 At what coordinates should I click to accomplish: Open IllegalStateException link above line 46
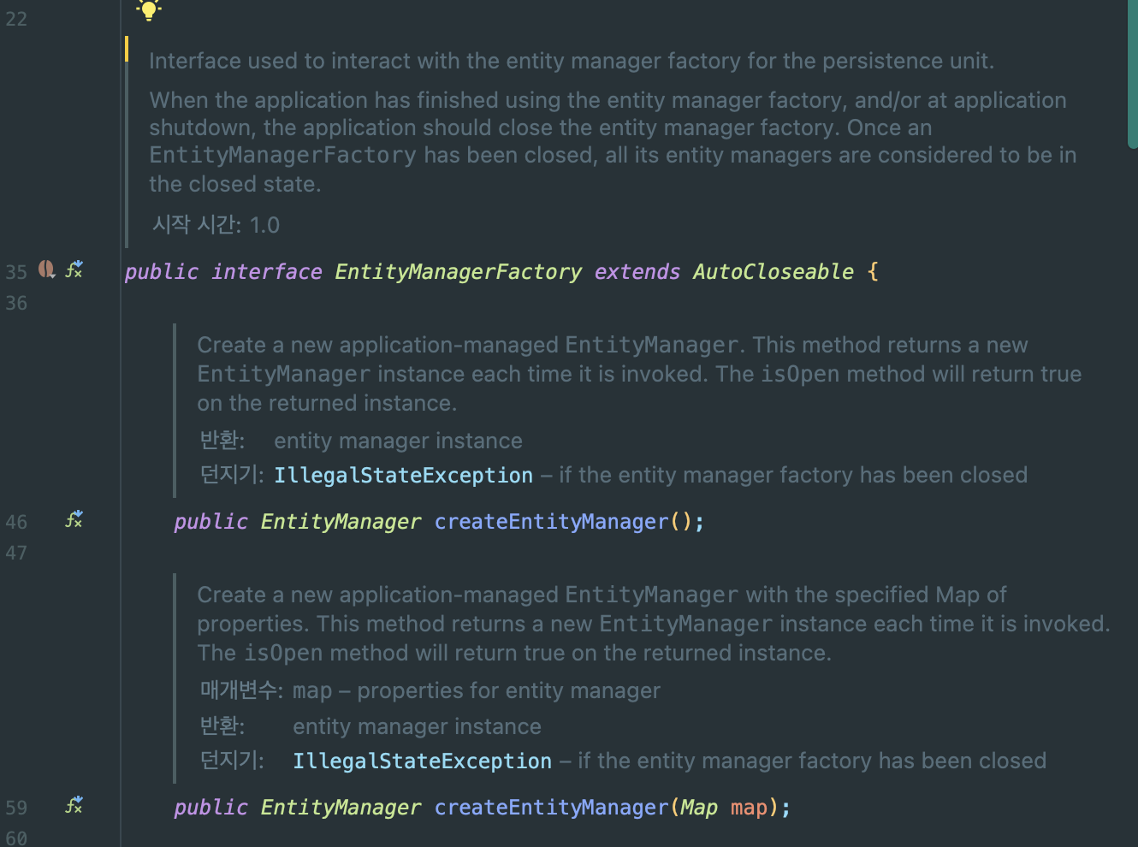click(x=403, y=476)
